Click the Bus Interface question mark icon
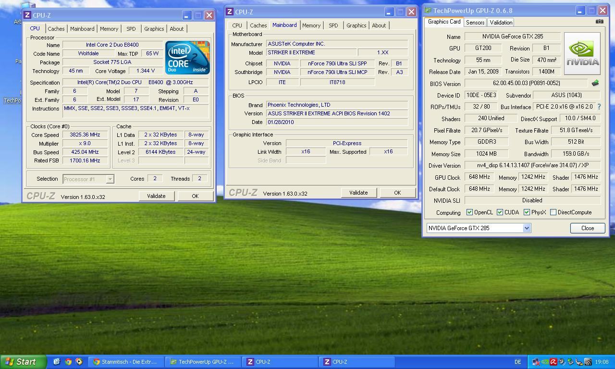 [x=599, y=107]
